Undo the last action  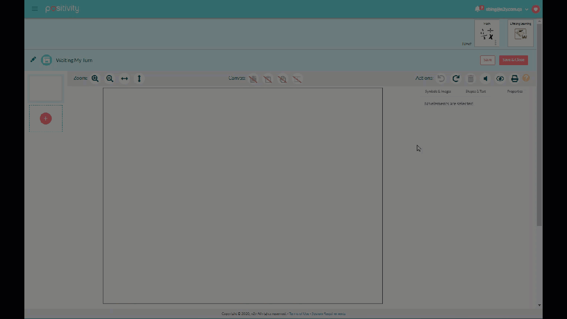point(441,78)
